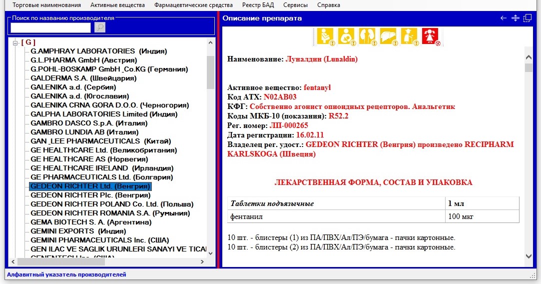
Task: Select GE HEALTHCARE IRELAND (Ирландия)
Action: 102,168
